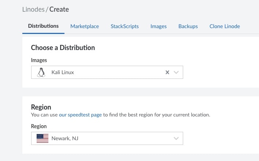Clear the Kali Linux selection with X

167,72
